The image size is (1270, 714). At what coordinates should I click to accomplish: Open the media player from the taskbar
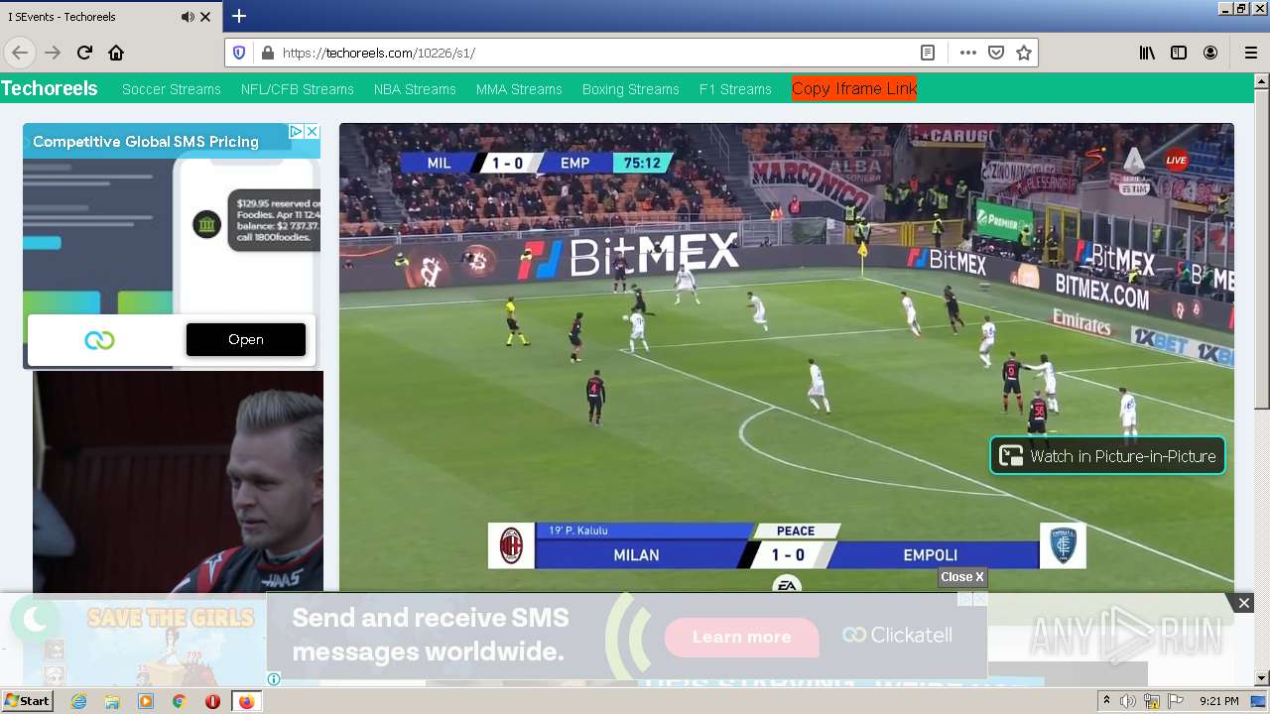coord(146,701)
